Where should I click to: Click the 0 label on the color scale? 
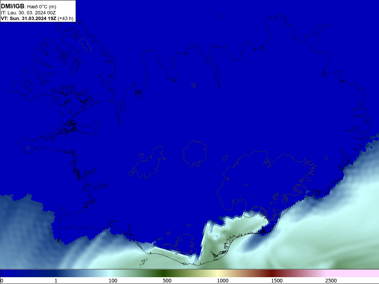2,281
